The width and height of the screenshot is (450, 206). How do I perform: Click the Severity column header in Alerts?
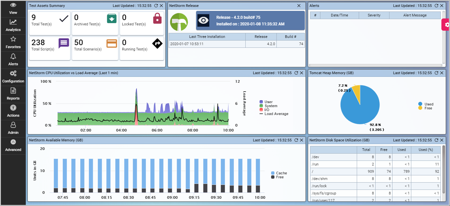click(374, 15)
